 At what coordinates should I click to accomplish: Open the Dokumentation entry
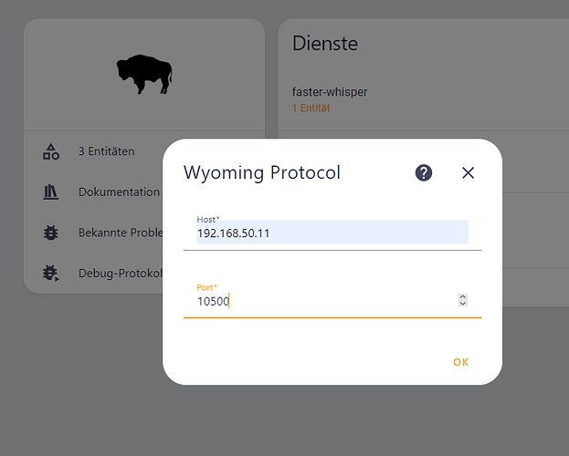(119, 192)
